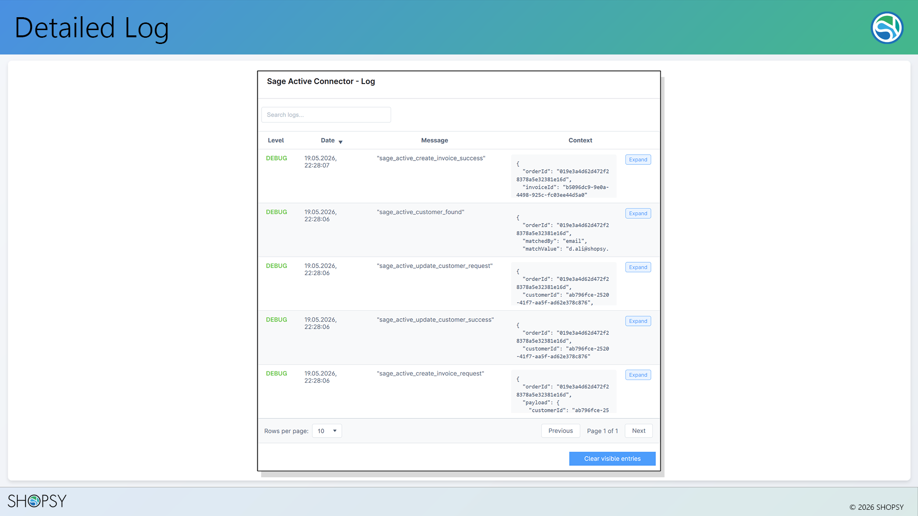
Task: Sort by the Message column header
Action: 435,140
